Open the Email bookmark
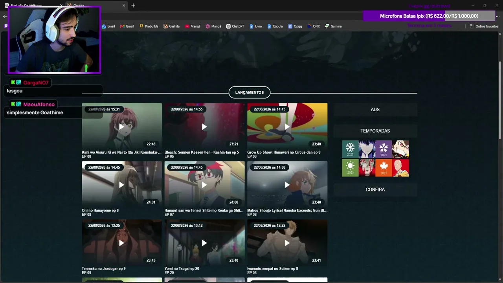 point(108,26)
